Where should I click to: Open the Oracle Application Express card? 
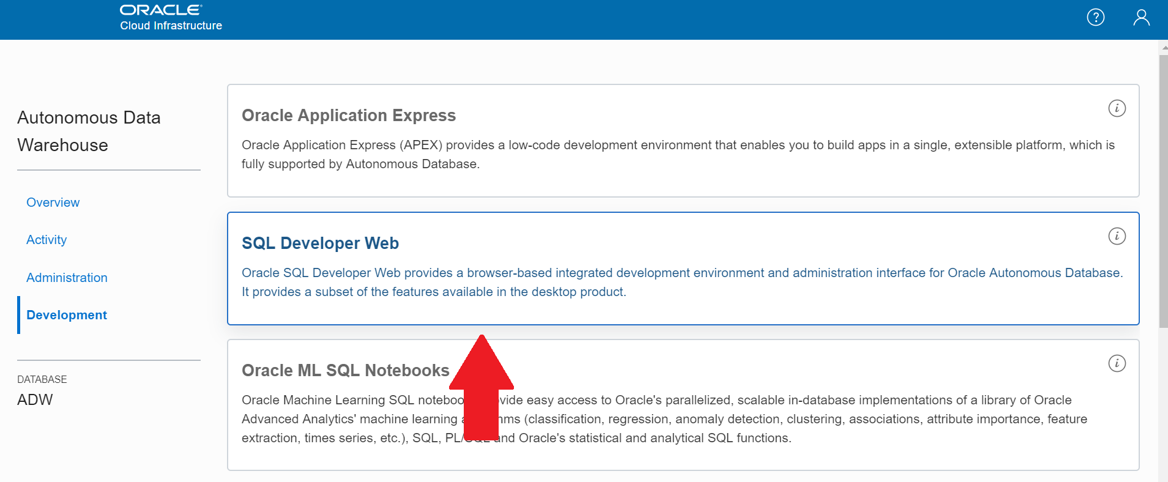683,141
